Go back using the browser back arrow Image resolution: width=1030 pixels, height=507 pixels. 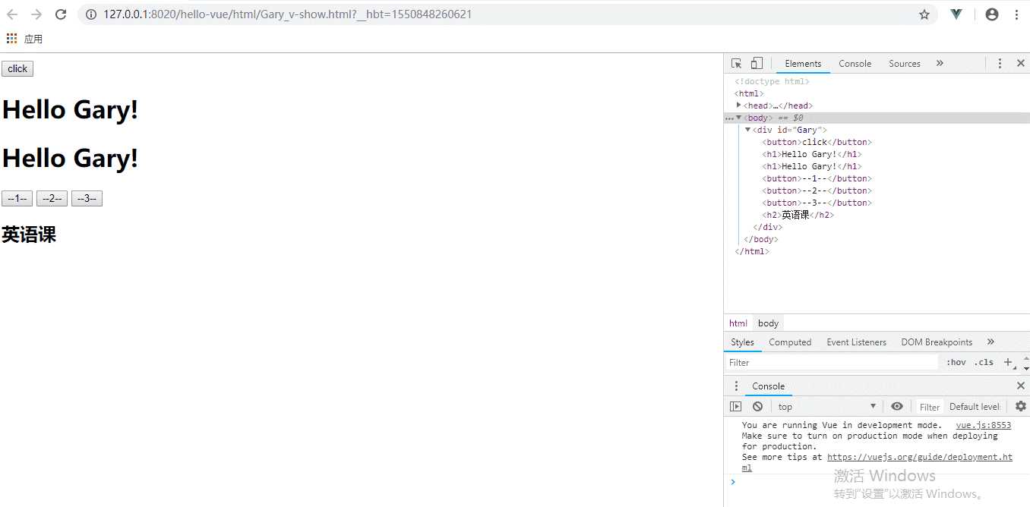12,14
